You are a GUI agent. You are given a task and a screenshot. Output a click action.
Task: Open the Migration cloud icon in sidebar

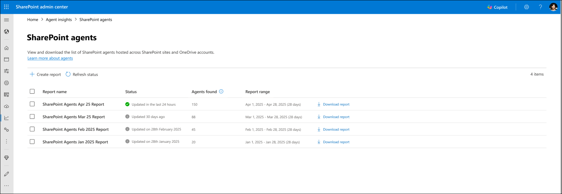(6, 106)
